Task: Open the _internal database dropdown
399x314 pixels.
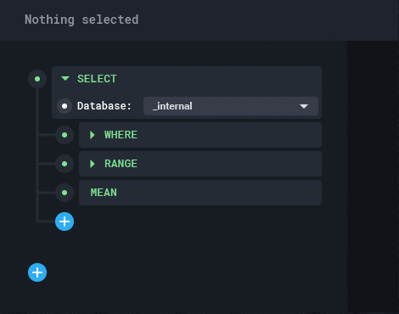Action: point(231,106)
